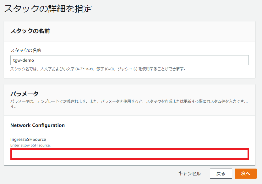Viewport: 262px width, 184px height.
Task: Click the bold スタックの名前 section heading
Action: pos(30,31)
